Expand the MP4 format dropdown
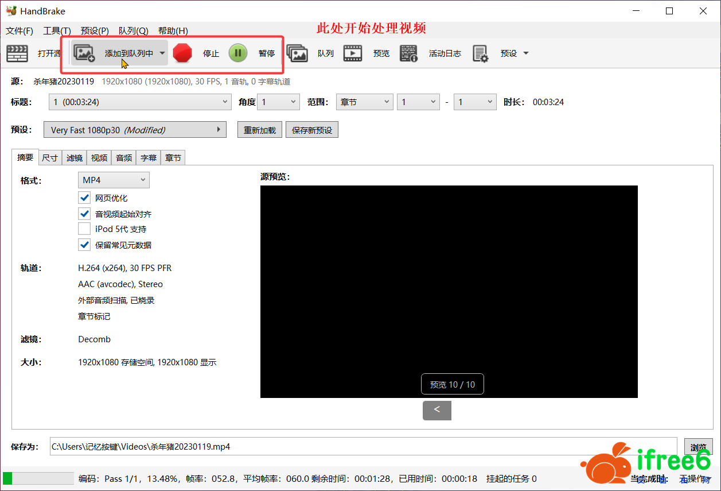Screen dimensions: 721x491 coord(114,180)
